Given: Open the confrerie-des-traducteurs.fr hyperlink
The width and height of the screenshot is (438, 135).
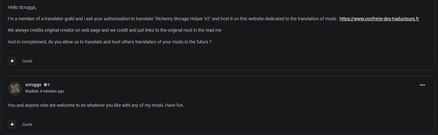Looking at the screenshot, I should [379, 19].
